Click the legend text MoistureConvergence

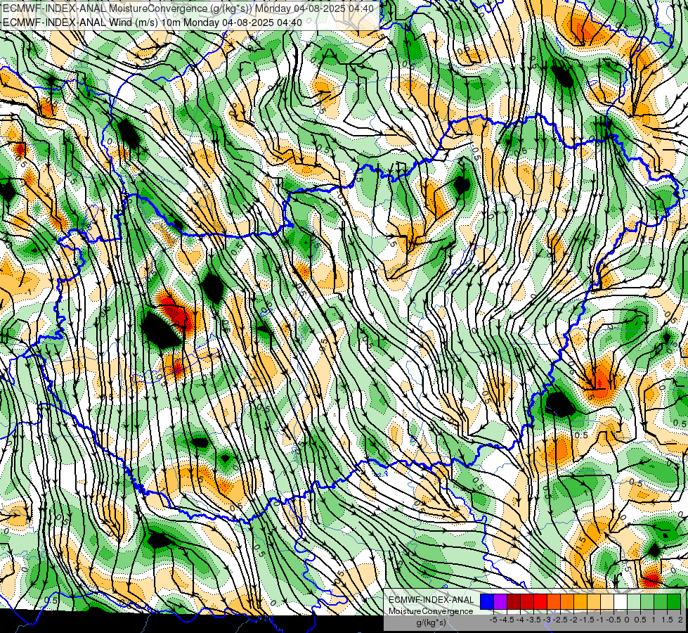click(x=431, y=611)
